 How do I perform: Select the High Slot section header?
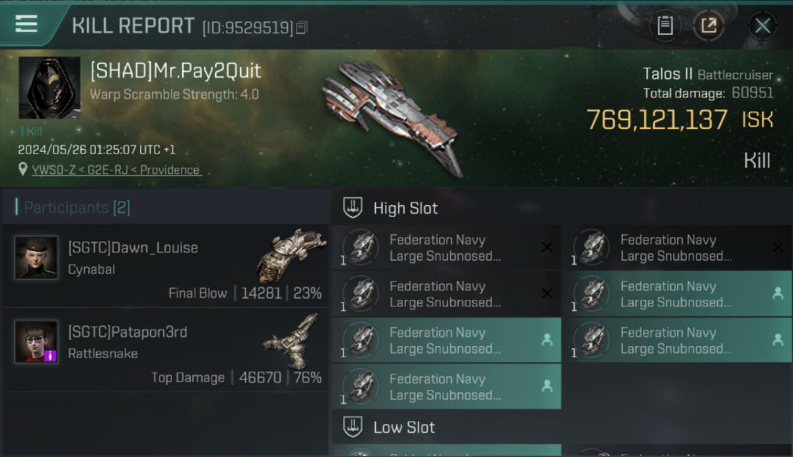[406, 208]
